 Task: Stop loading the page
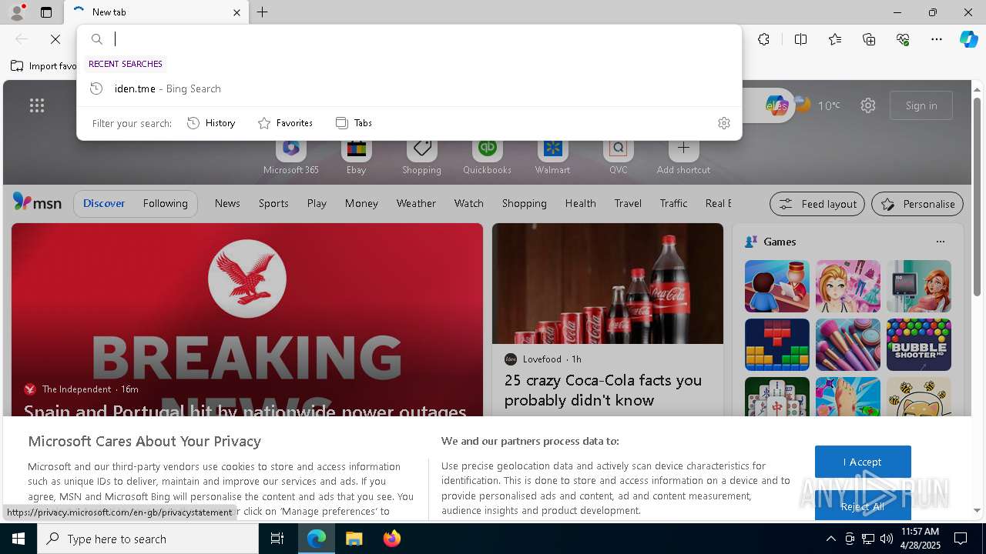[55, 39]
